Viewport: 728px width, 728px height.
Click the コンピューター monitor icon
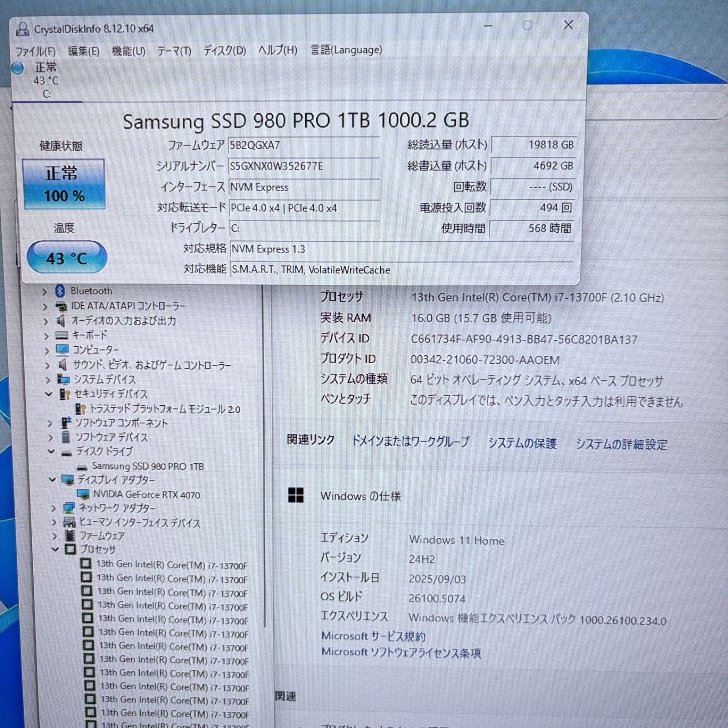(62, 350)
